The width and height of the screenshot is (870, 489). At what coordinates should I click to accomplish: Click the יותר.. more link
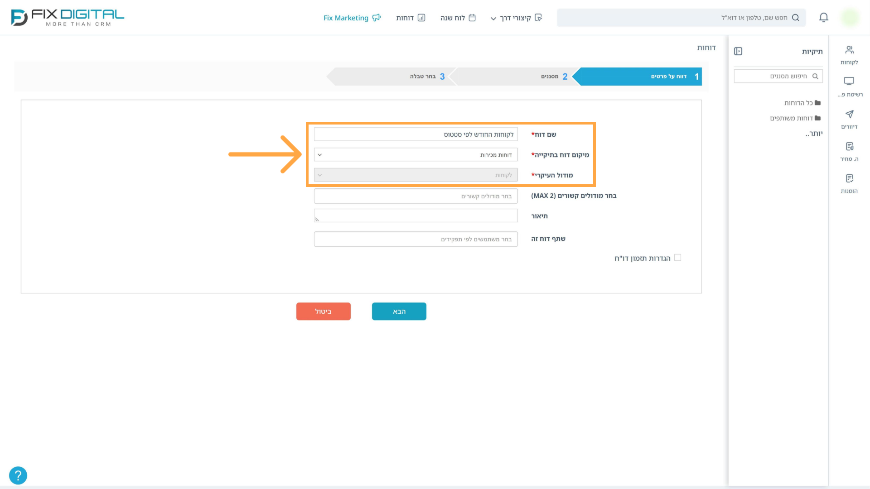(814, 134)
